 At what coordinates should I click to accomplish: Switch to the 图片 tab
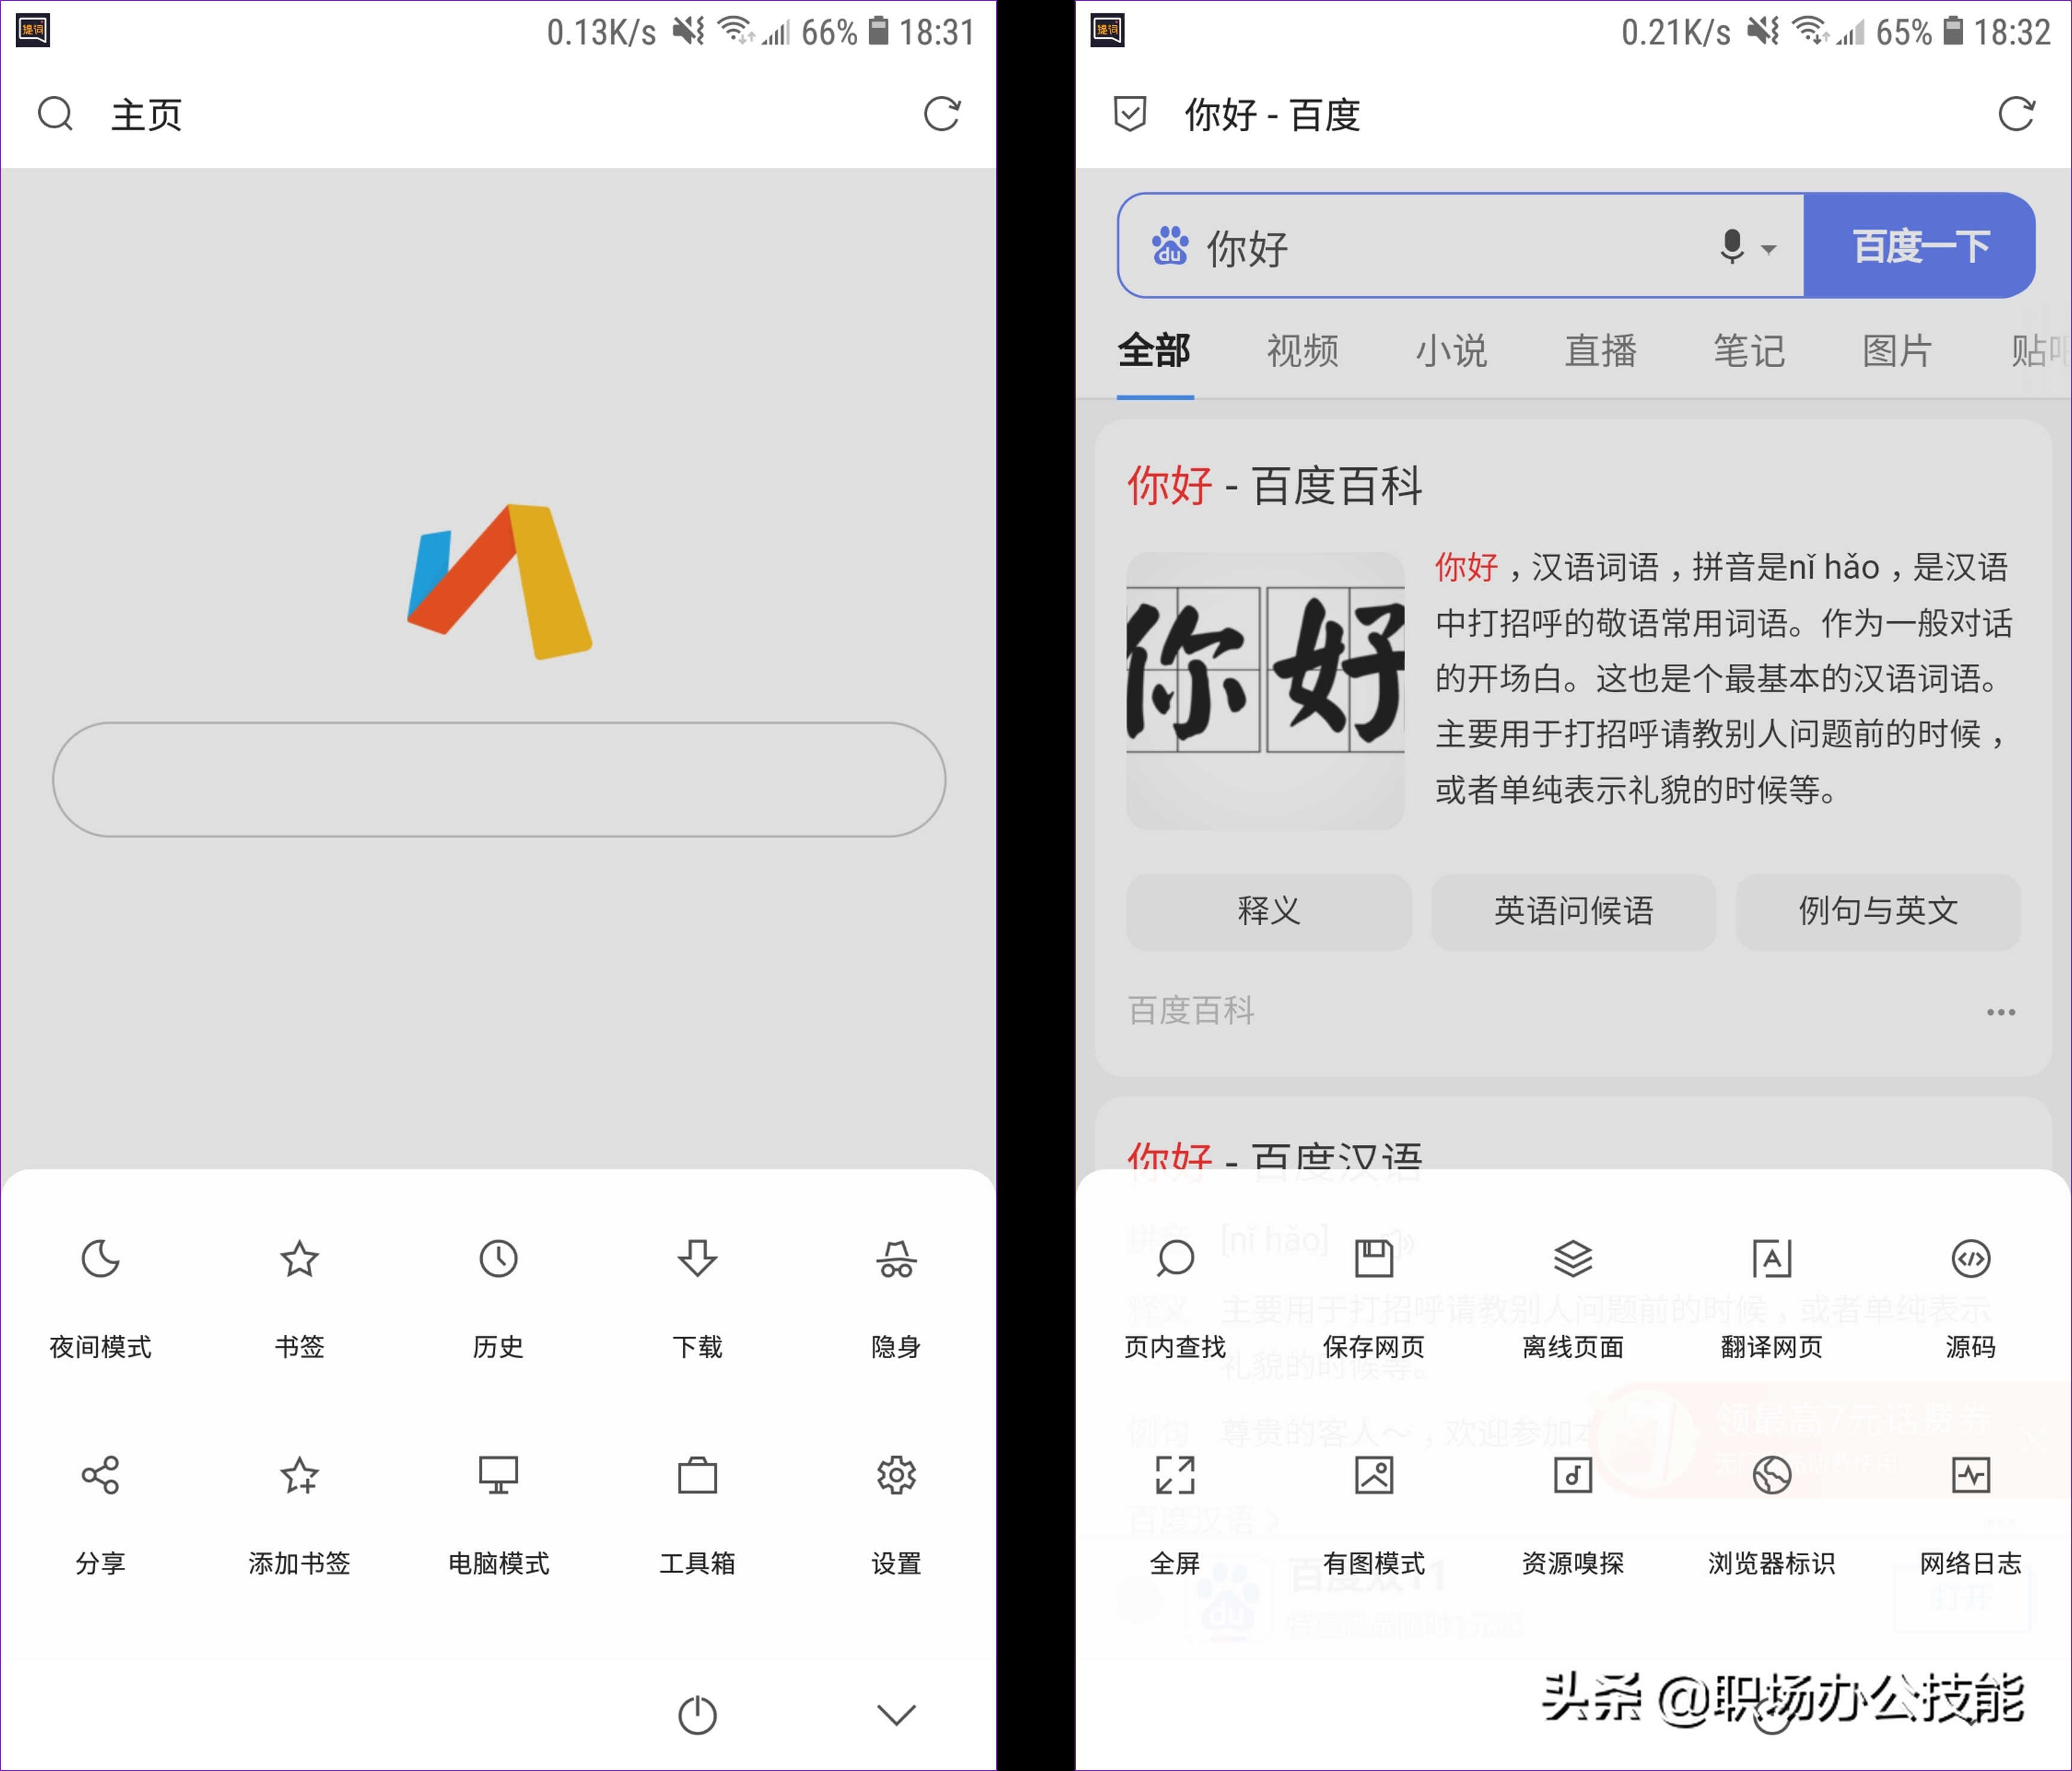point(1898,351)
